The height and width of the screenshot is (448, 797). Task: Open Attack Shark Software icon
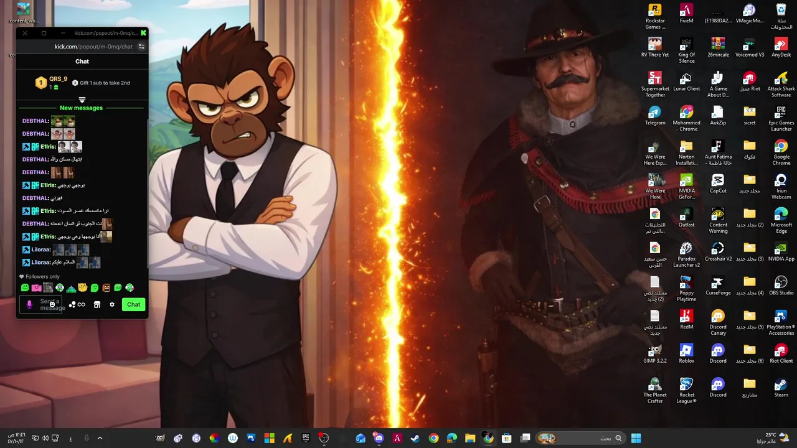(x=781, y=85)
